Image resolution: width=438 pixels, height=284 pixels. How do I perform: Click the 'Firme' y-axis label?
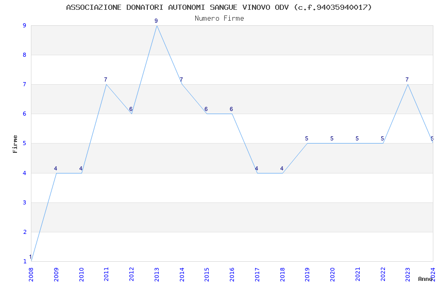pyautogui.click(x=15, y=144)
